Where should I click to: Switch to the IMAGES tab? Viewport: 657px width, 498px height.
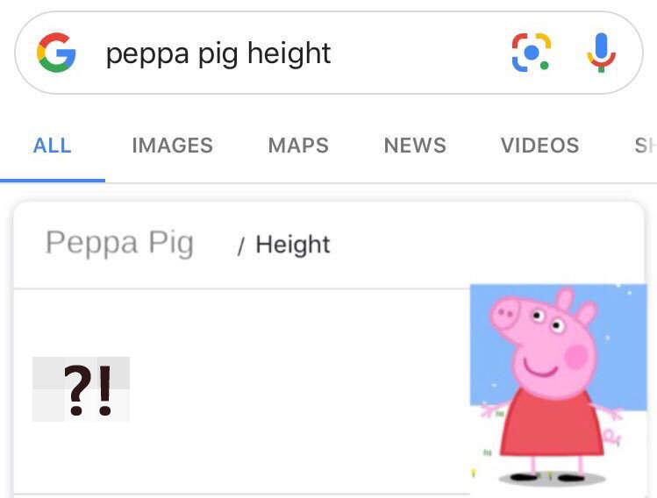172,146
